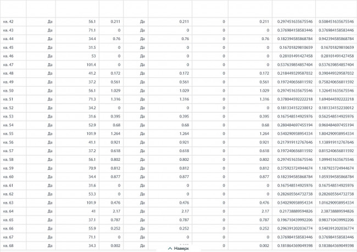The width and height of the screenshot is (357, 252).
Task: Select row label кв. 45
Action: coord(8,48)
